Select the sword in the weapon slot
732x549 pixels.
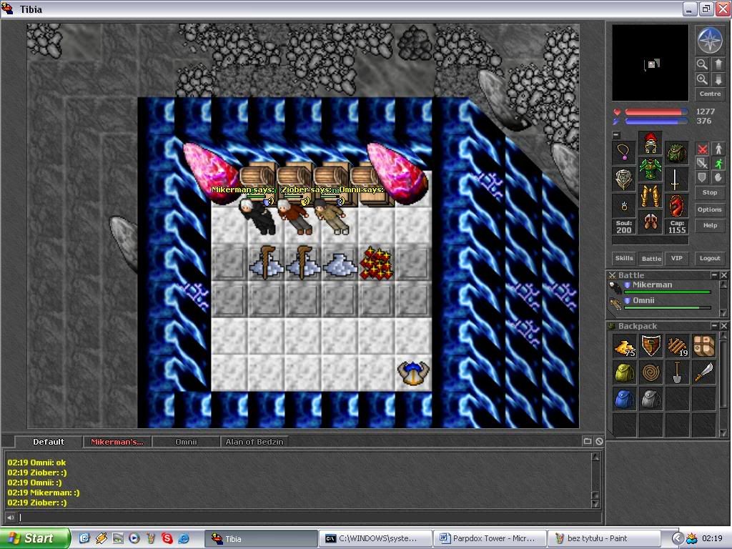point(676,179)
